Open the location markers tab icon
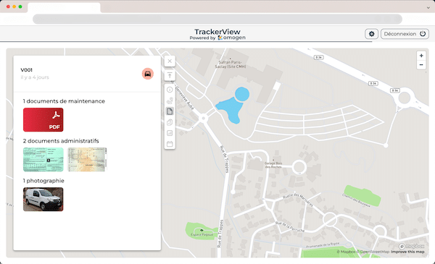This screenshot has width=435, height=264. pos(170,101)
